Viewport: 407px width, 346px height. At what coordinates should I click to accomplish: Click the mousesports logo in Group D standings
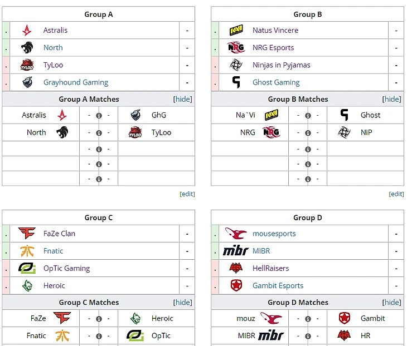[x=236, y=234]
